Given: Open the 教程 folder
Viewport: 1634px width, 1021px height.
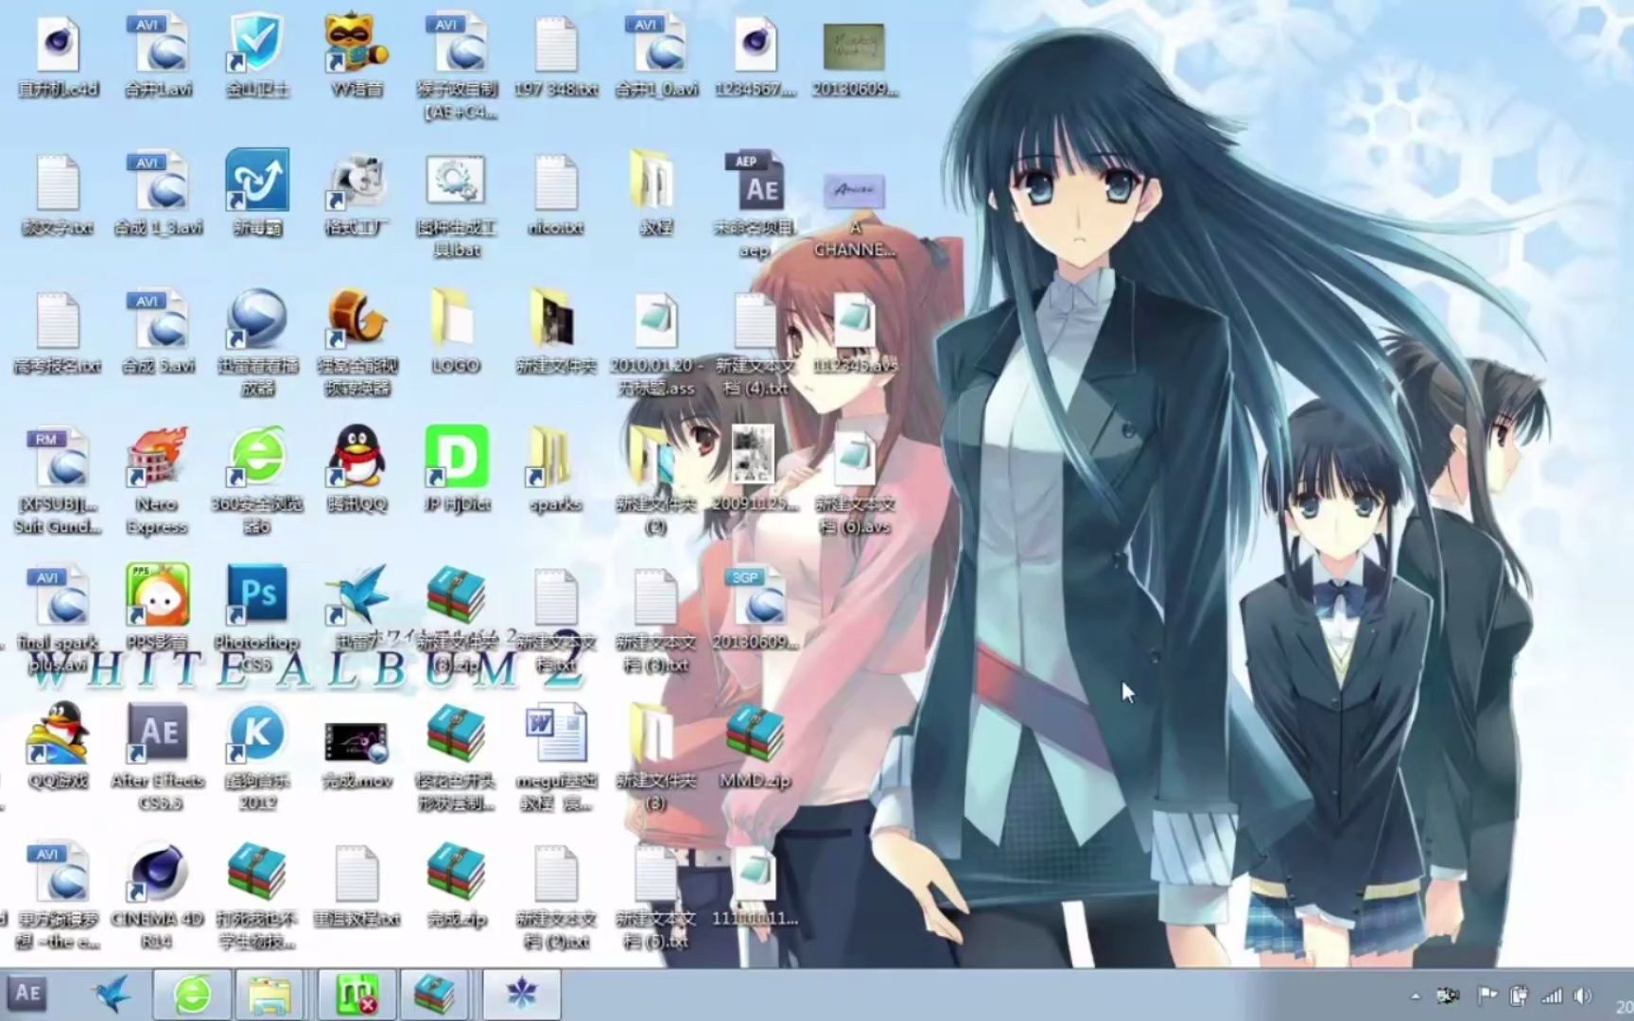Looking at the screenshot, I should tap(656, 192).
